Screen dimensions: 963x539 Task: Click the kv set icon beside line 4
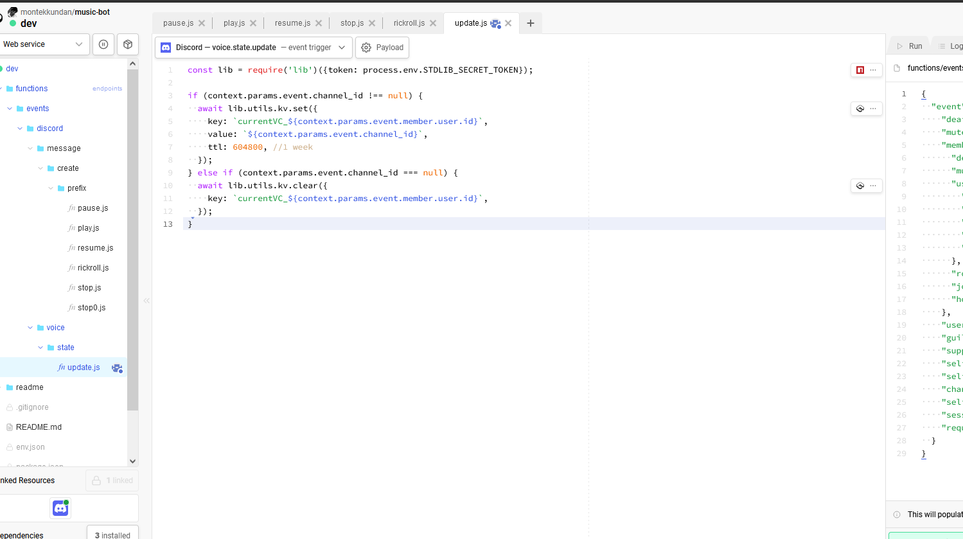[x=860, y=109]
